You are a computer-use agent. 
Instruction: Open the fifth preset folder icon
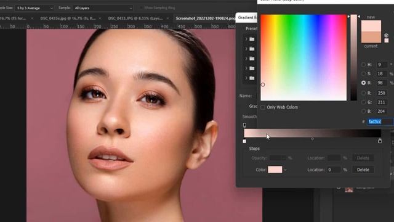click(252, 78)
